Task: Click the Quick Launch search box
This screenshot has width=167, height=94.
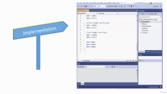Action: point(128,3)
